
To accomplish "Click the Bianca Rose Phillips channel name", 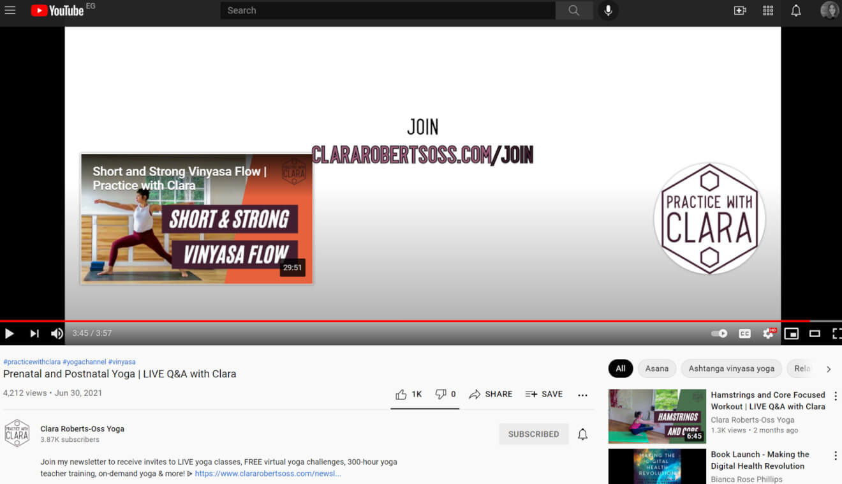I will (746, 480).
